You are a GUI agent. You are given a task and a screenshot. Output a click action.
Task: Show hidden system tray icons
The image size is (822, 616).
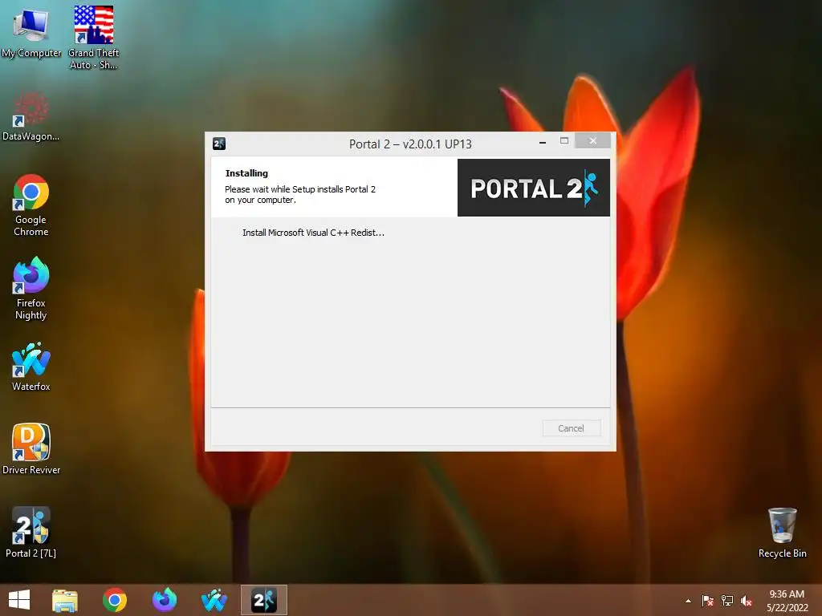pos(688,601)
